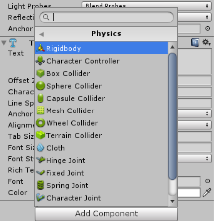The image size is (214, 221).
Task: Select the Rigidbody component icon
Action: 40,48
